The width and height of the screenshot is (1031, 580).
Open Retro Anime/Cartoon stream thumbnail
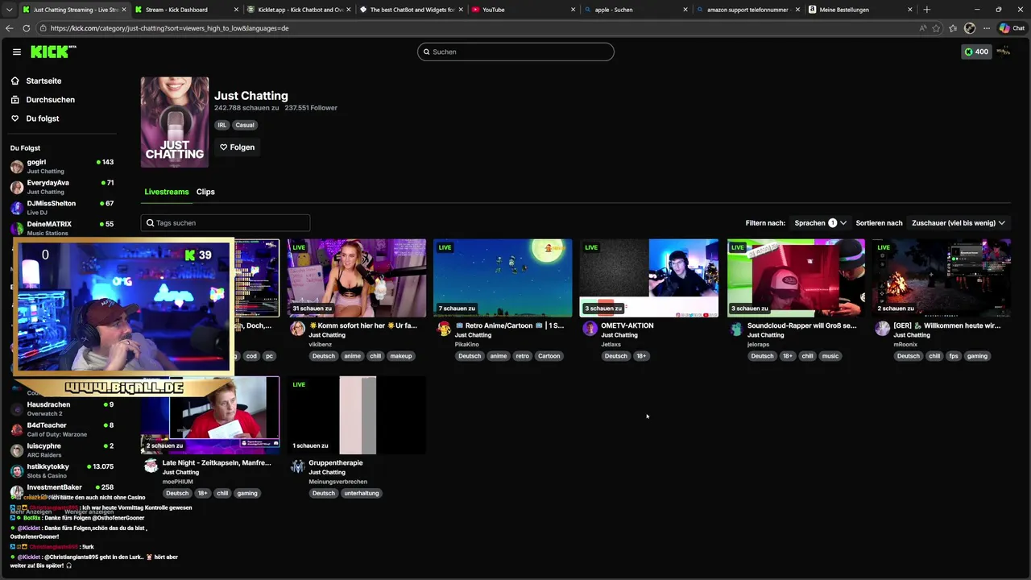click(503, 278)
